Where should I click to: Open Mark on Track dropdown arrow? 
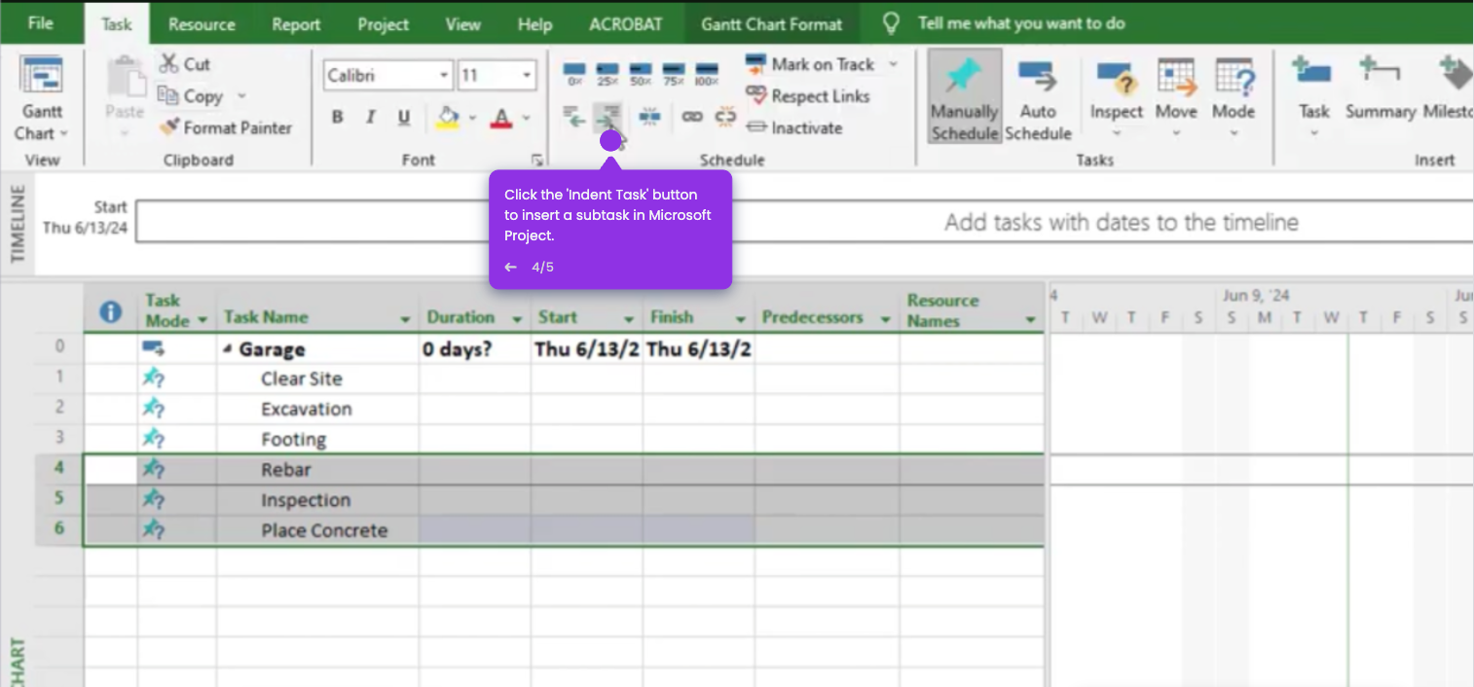(893, 64)
